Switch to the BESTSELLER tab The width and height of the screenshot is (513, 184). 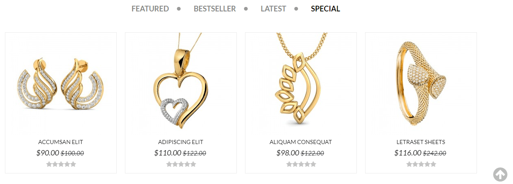[x=215, y=9]
